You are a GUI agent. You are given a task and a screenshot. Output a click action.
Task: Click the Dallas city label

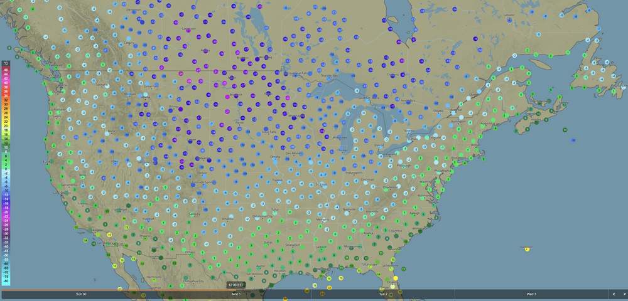pos(268,242)
